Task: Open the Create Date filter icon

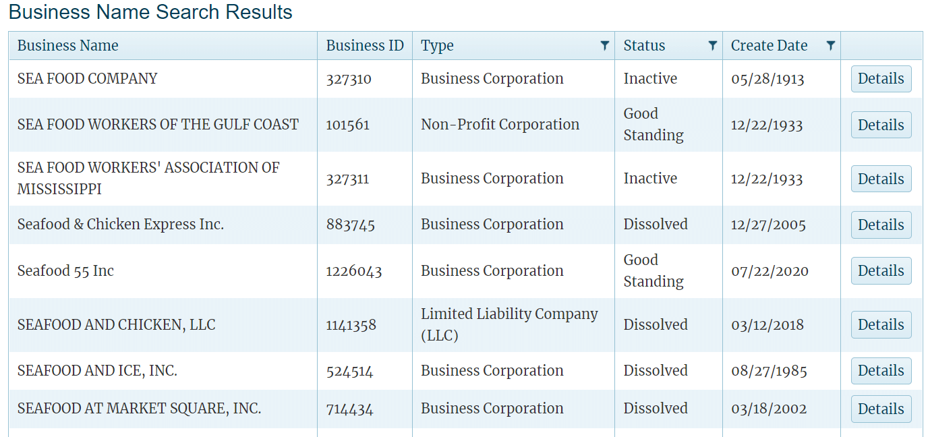Action: (831, 46)
